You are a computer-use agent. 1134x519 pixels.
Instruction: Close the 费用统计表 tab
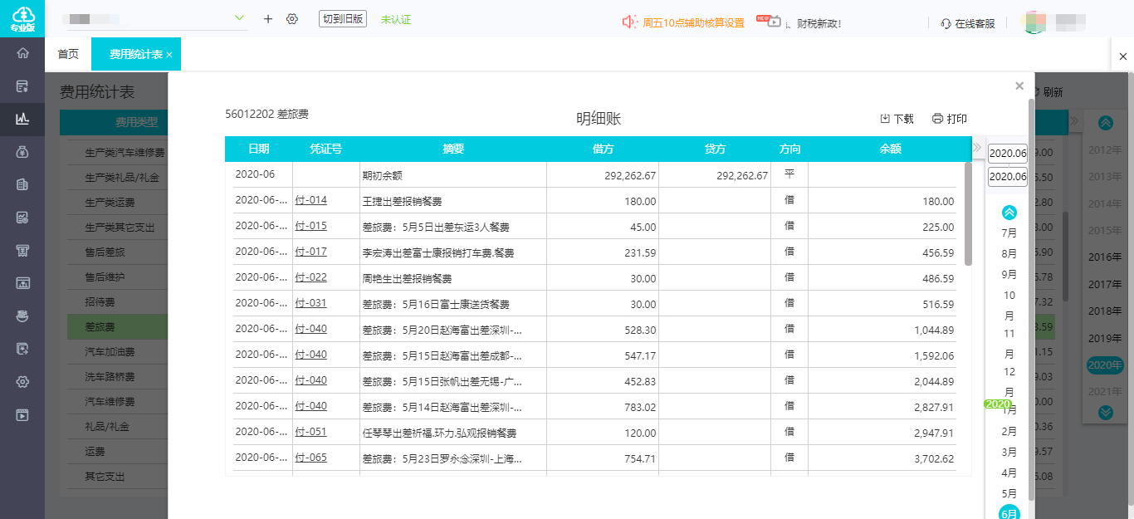click(169, 55)
